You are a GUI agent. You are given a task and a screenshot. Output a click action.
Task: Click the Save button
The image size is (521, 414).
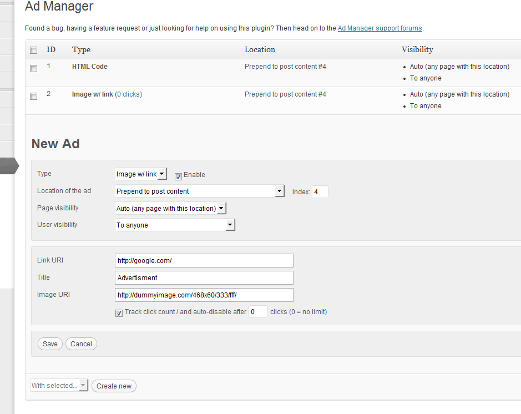50,344
